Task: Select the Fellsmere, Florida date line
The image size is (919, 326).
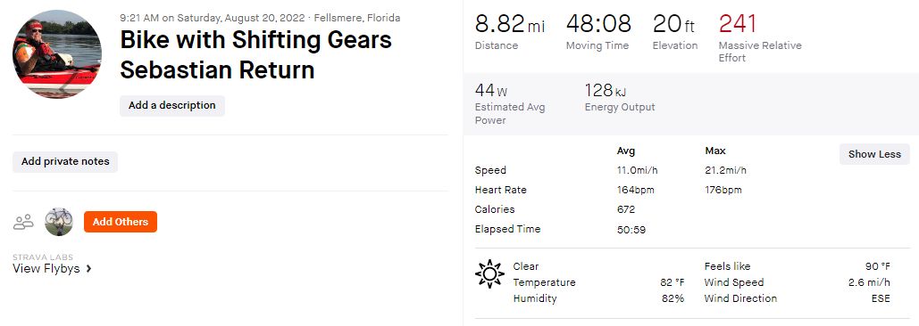Action: [x=260, y=18]
